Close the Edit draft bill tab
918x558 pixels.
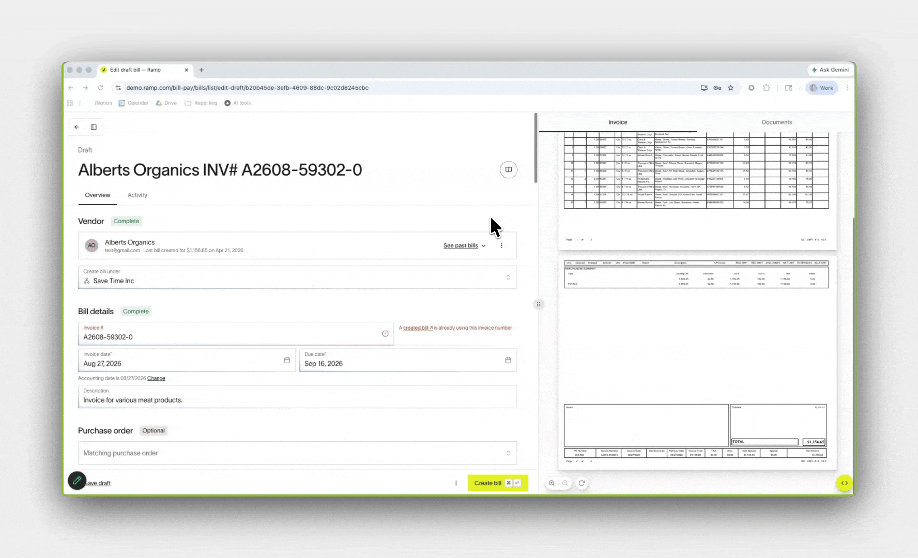(187, 70)
